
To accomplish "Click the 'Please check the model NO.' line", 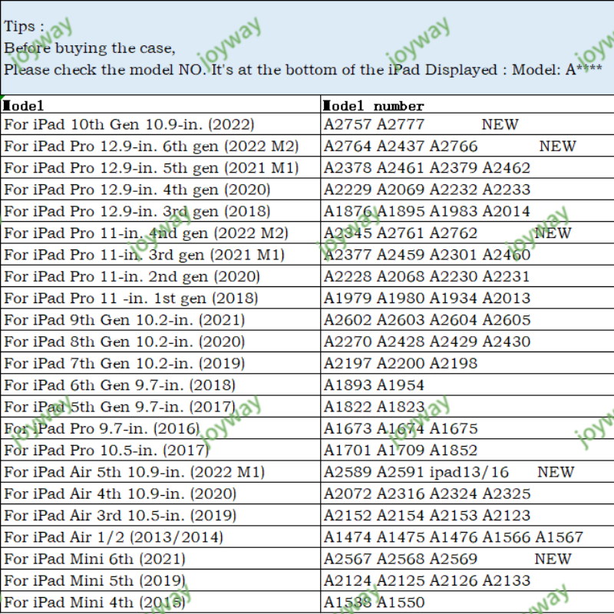I will tap(105, 70).
